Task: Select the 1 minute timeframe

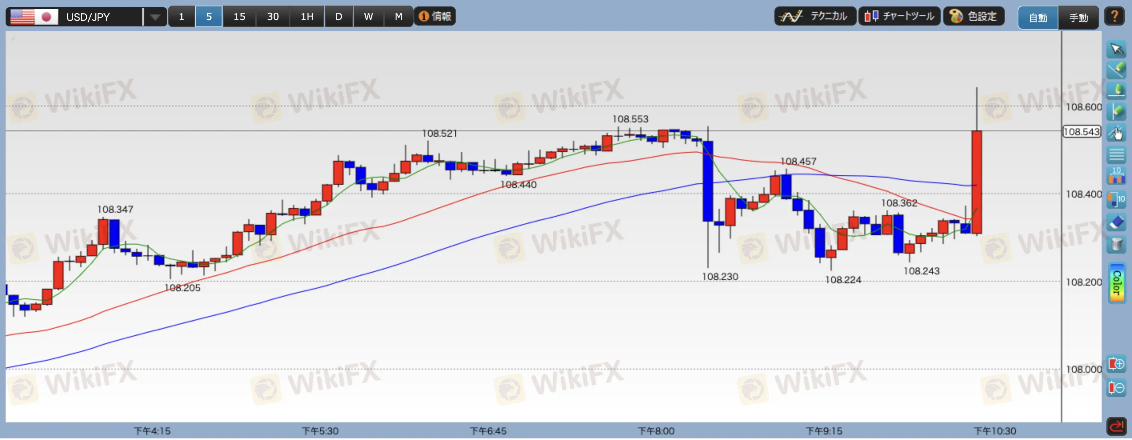Action: point(181,17)
